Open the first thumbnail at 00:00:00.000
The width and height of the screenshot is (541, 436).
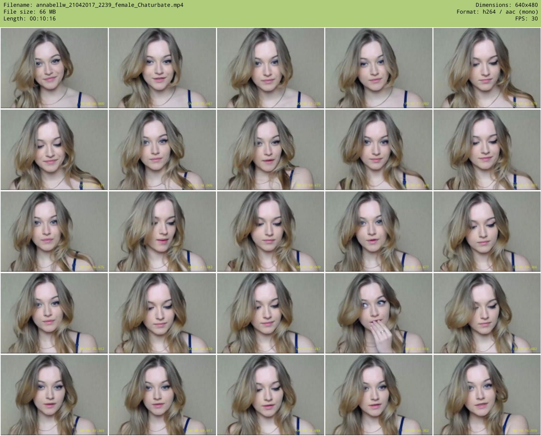click(54, 68)
